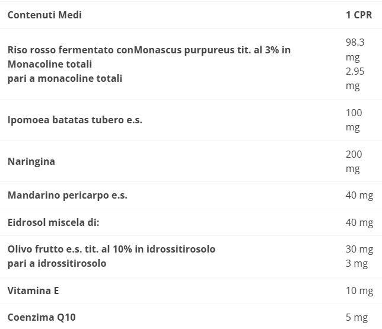382x329 pixels.
Task: Select Mandarino pericarpo e.s. label
Action: coord(68,195)
